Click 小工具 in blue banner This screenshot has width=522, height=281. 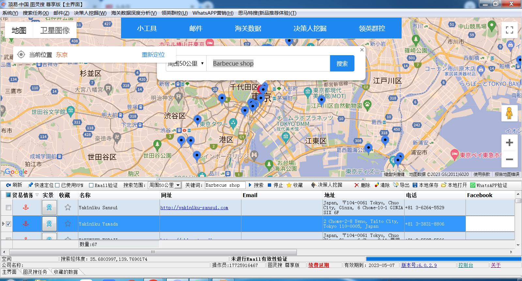coord(147,28)
